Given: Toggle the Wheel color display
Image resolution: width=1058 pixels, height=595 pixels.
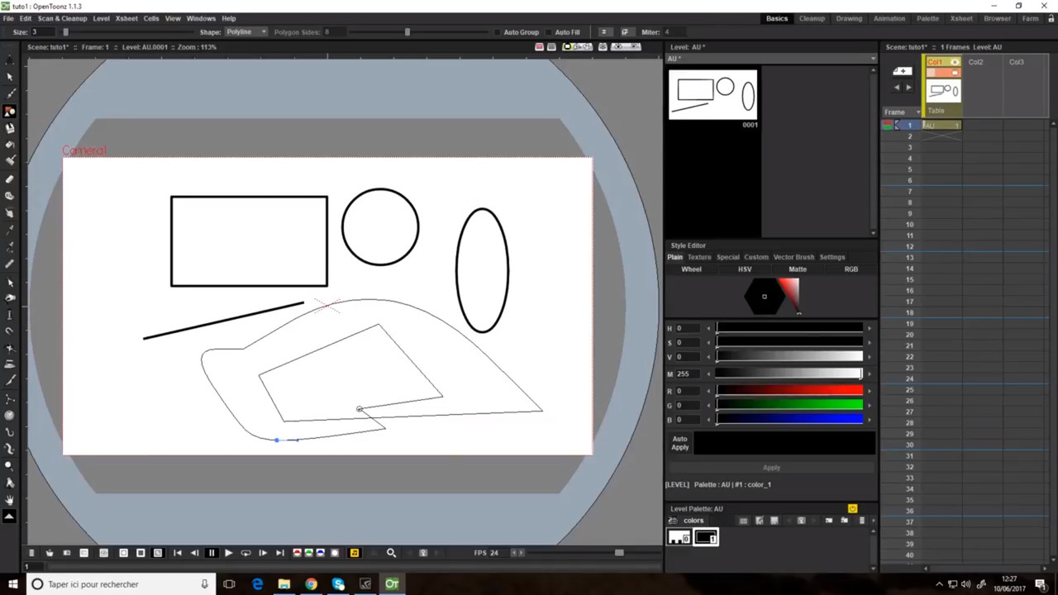Looking at the screenshot, I should [x=691, y=269].
